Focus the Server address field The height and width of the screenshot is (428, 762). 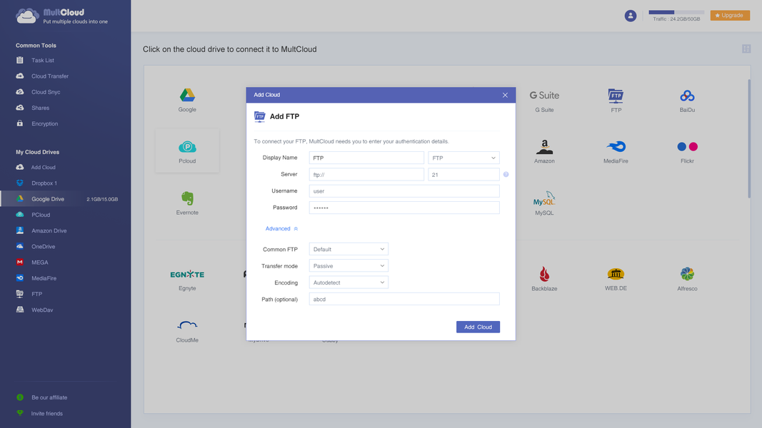pos(366,174)
